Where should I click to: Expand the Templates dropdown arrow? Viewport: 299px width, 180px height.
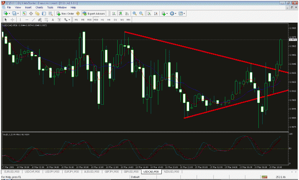click(184, 13)
